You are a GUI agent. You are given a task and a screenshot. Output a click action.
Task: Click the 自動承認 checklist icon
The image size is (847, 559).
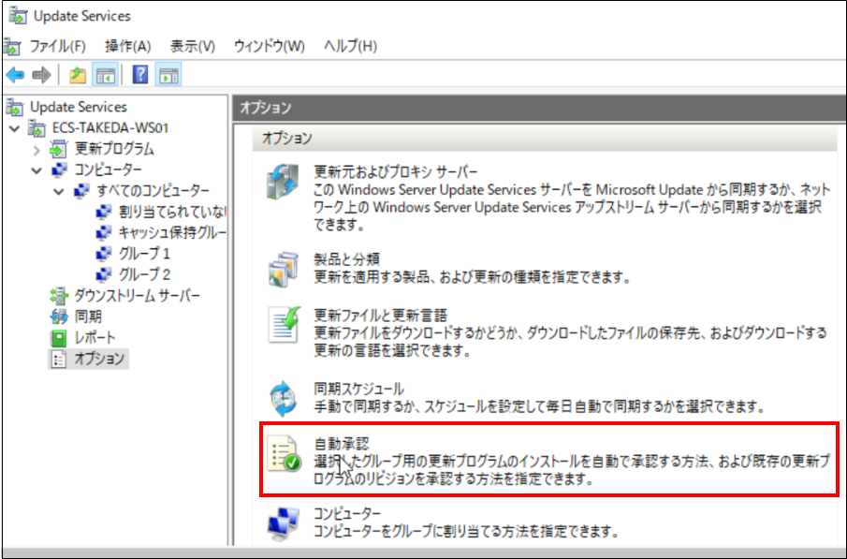tap(285, 452)
